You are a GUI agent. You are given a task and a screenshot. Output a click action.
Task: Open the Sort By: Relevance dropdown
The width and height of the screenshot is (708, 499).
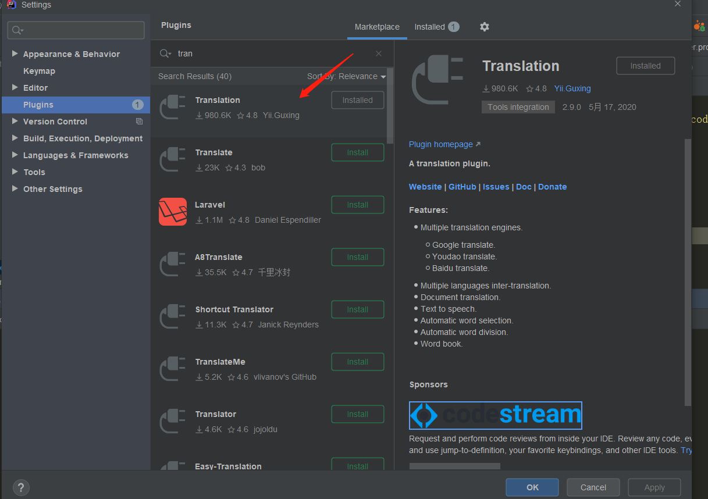pyautogui.click(x=346, y=76)
